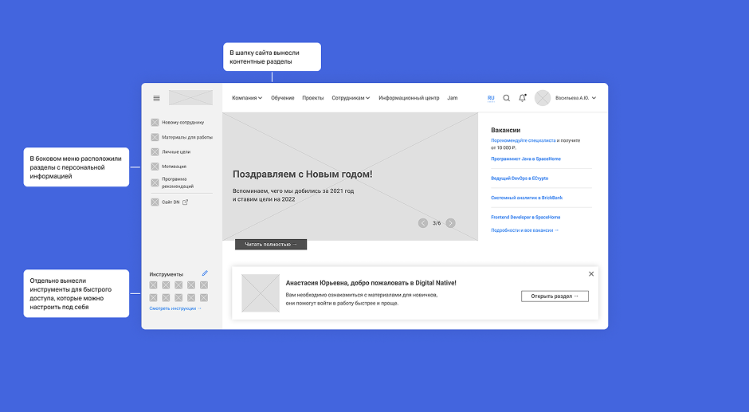This screenshot has width=749, height=412.
Task: Click the Читать полностью button
Action: coord(271,245)
